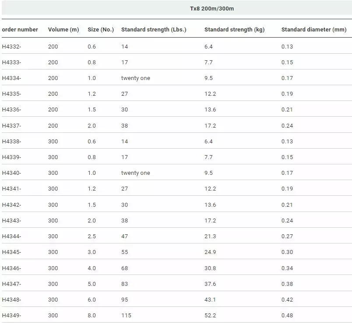Select order number H4332-
Screen dimensions: 352x323
coord(12,47)
